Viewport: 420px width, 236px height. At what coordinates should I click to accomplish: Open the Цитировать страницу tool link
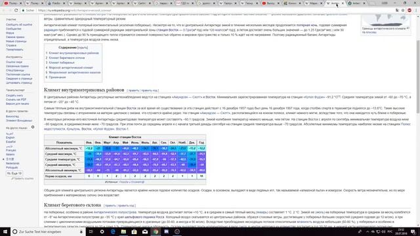click(x=19, y=83)
